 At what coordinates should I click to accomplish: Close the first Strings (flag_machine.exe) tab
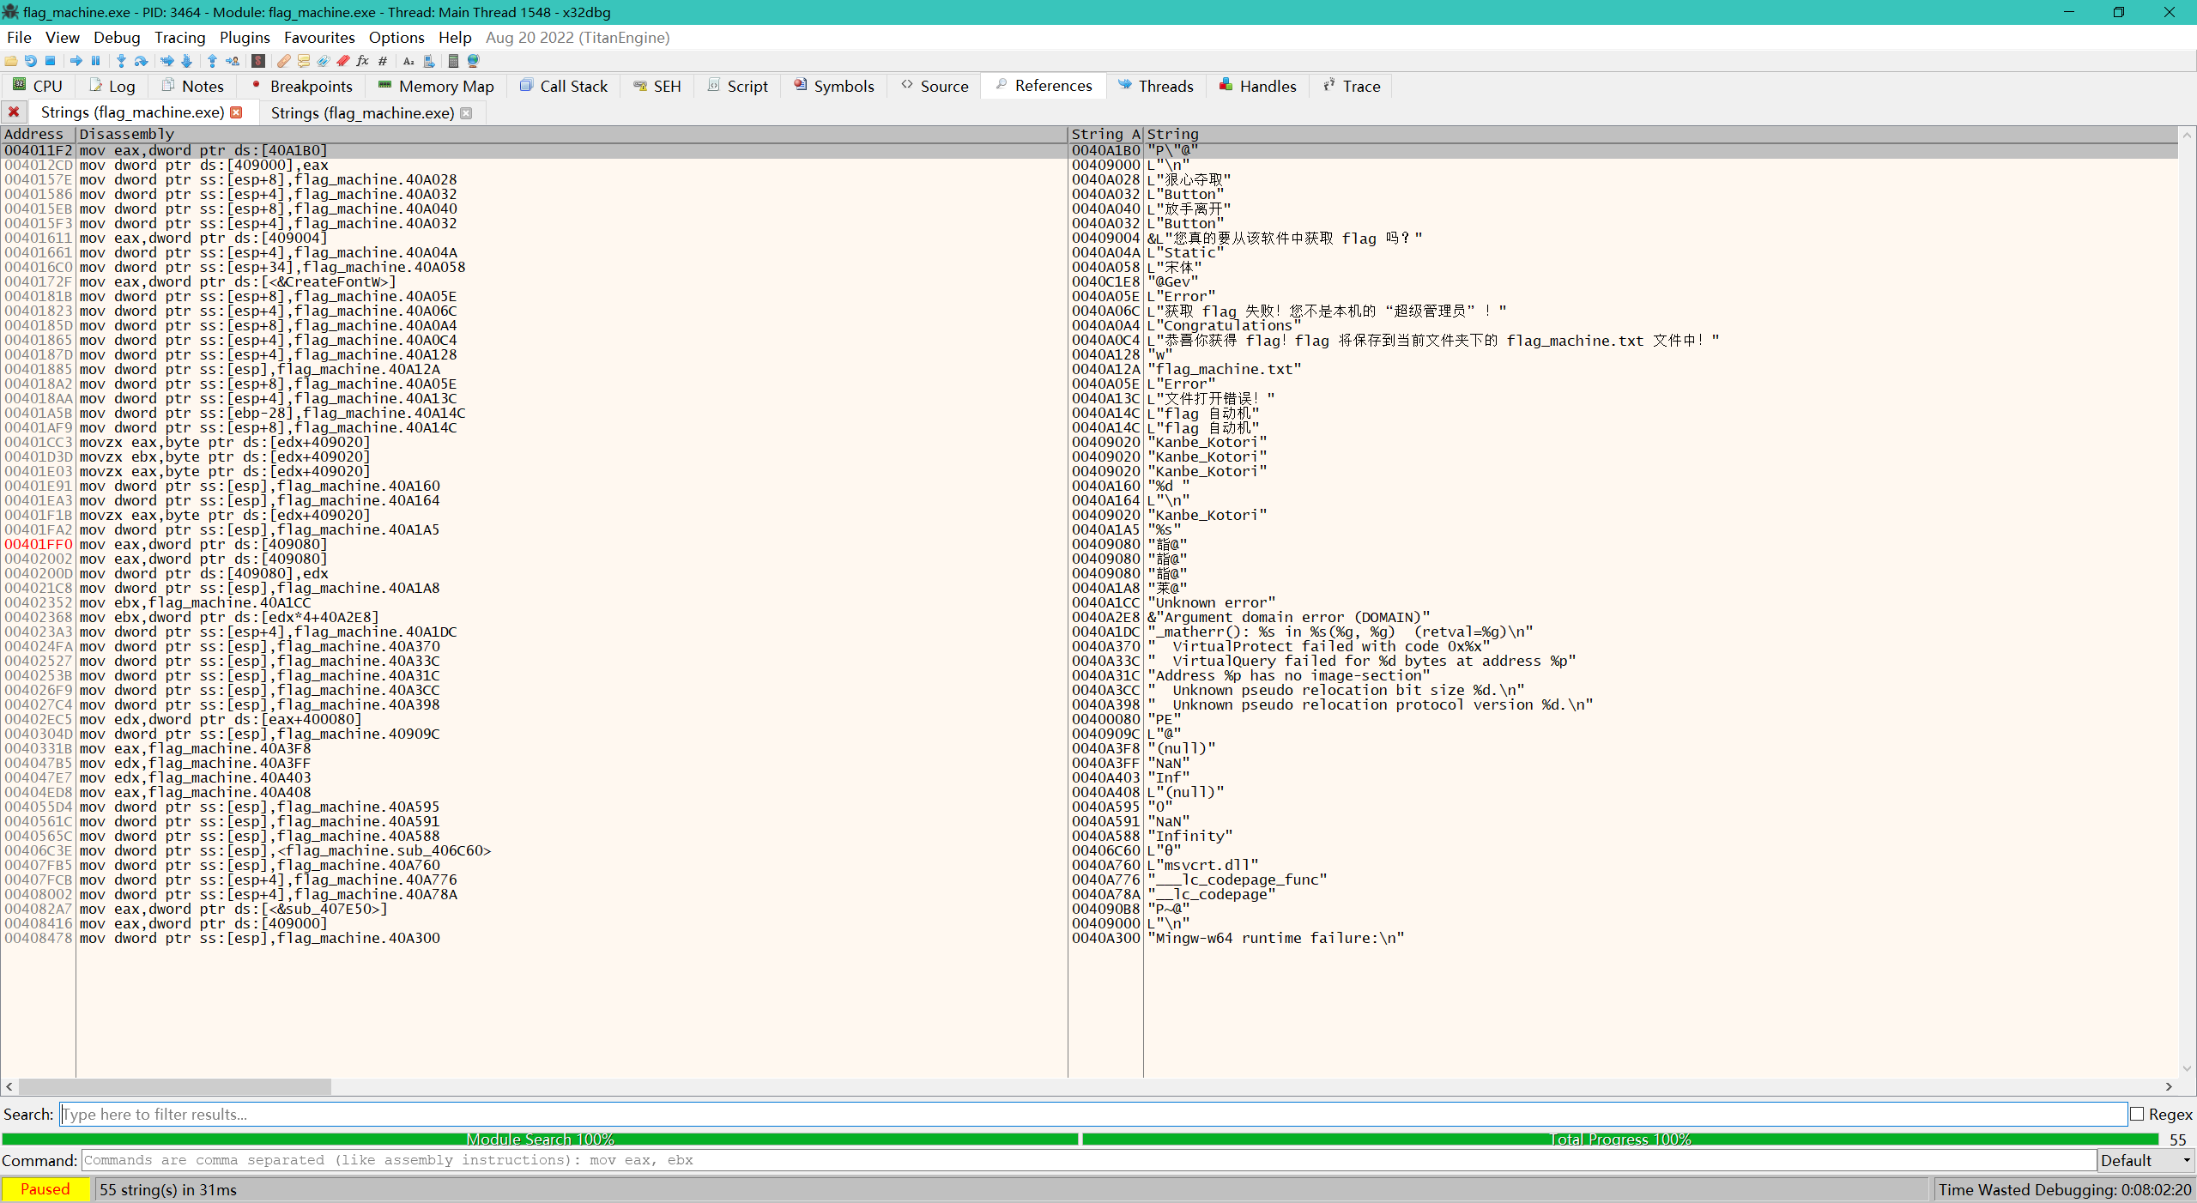pyautogui.click(x=237, y=112)
